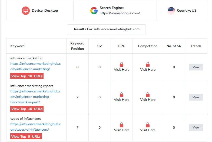The width and height of the screenshot is (212, 142).
Task: Click Competition lock icon for types of influencers
Action: [148, 125]
